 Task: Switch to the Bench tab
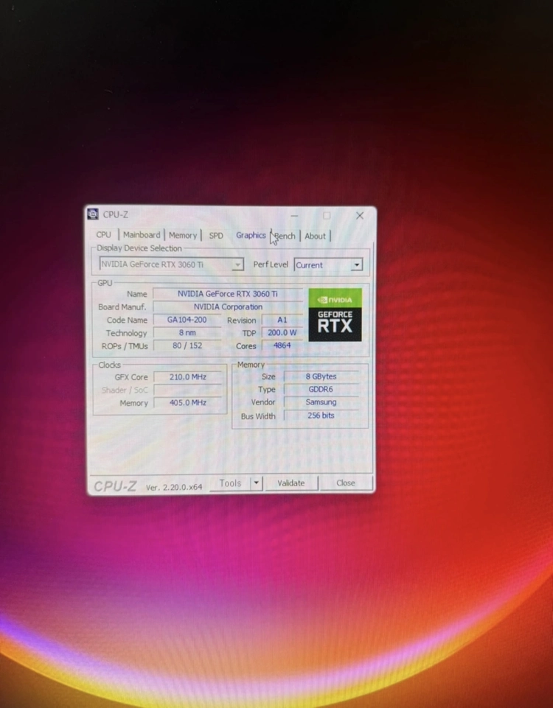[285, 236]
